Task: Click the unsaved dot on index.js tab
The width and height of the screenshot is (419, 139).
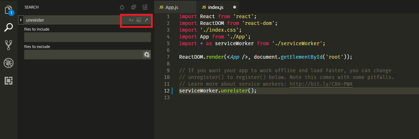Action: click(234, 7)
